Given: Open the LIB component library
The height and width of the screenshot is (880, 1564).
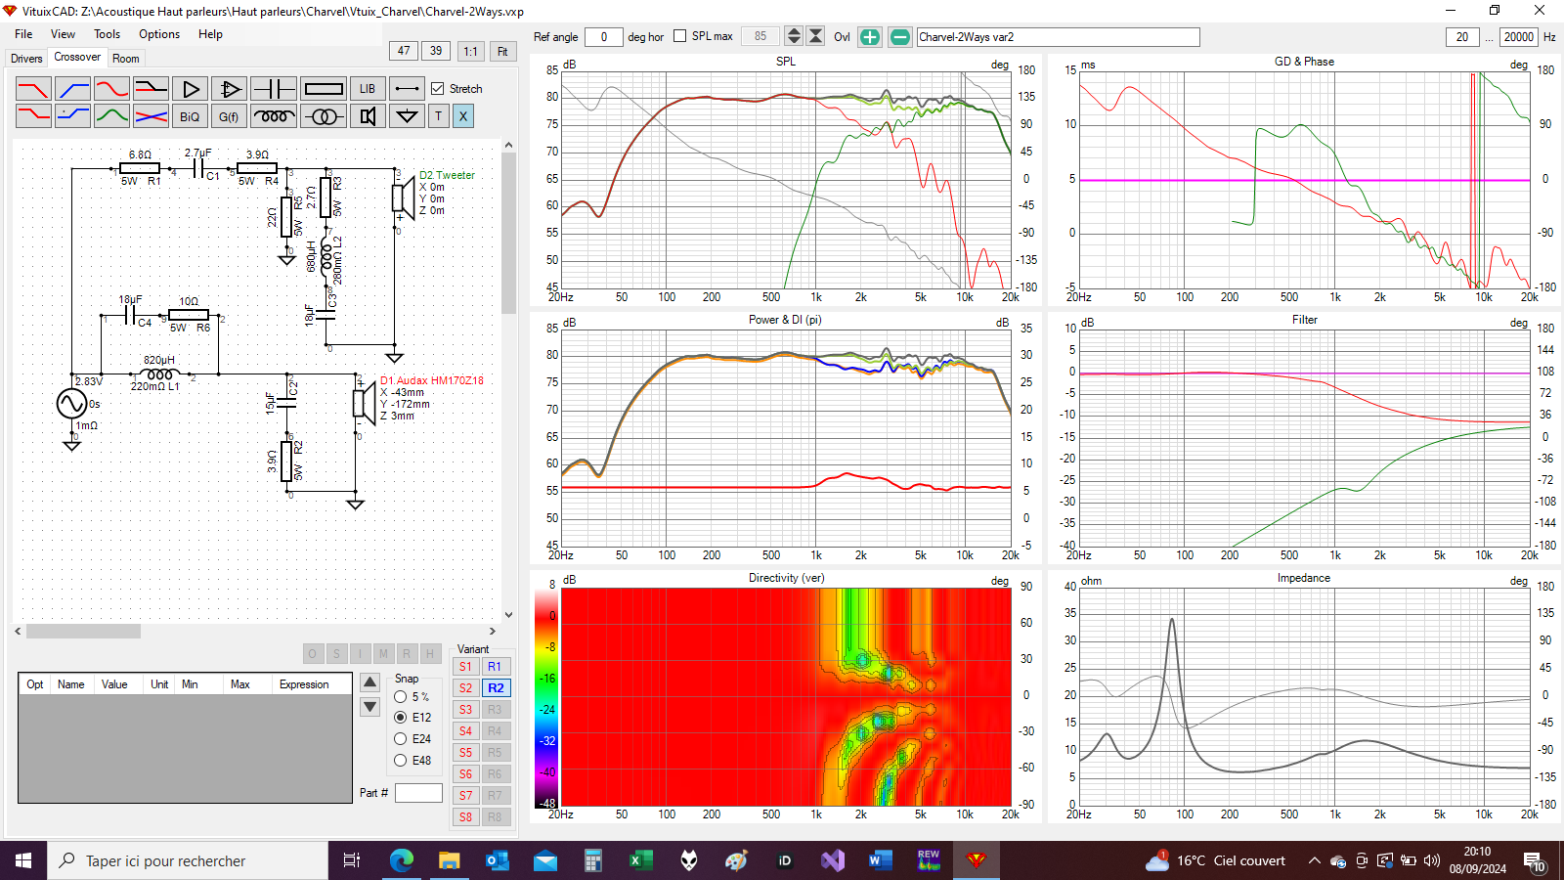Looking at the screenshot, I should pyautogui.click(x=368, y=89).
